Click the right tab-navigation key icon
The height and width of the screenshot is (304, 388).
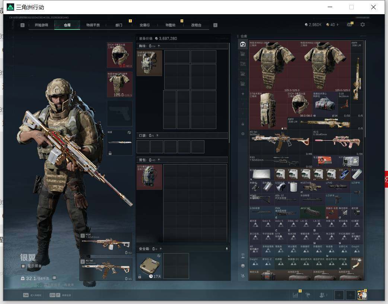(x=215, y=25)
